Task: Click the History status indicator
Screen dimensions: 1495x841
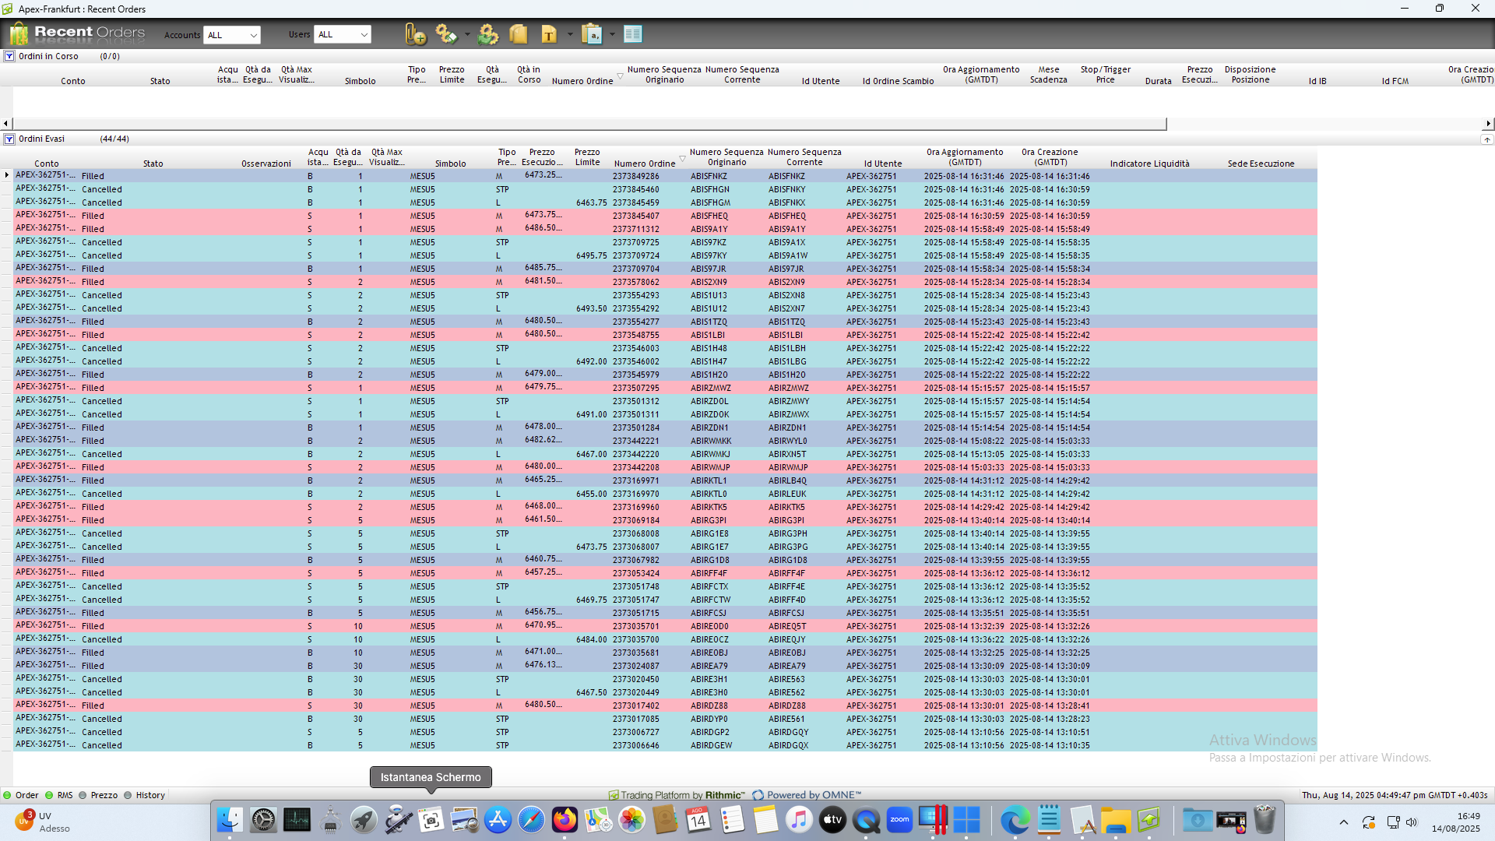Action: pos(149,795)
